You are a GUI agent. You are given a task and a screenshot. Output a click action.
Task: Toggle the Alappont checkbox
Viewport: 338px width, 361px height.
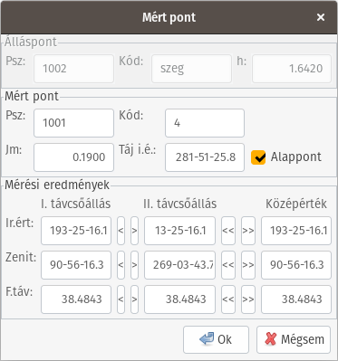(x=258, y=157)
